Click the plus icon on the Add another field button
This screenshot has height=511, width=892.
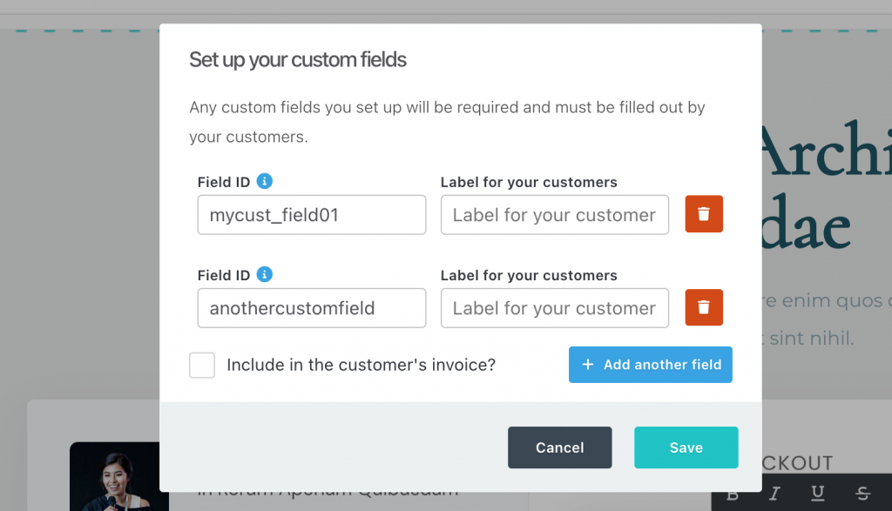588,365
